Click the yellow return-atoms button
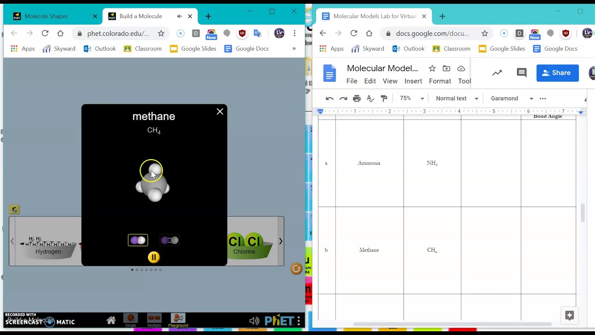 (x=14, y=210)
